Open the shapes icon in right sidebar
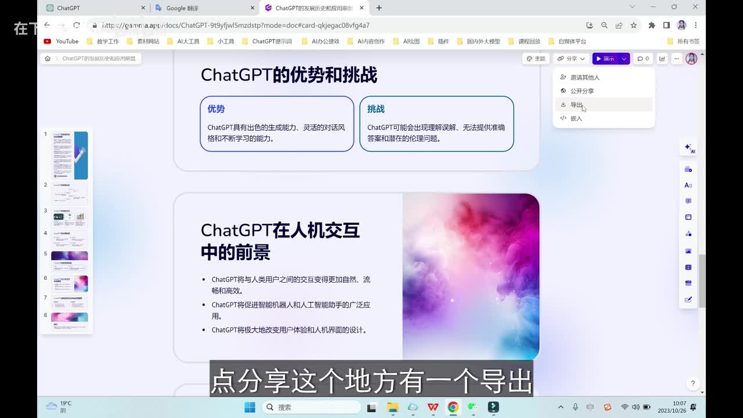Image resolution: width=743 pixels, height=418 pixels. 688,233
